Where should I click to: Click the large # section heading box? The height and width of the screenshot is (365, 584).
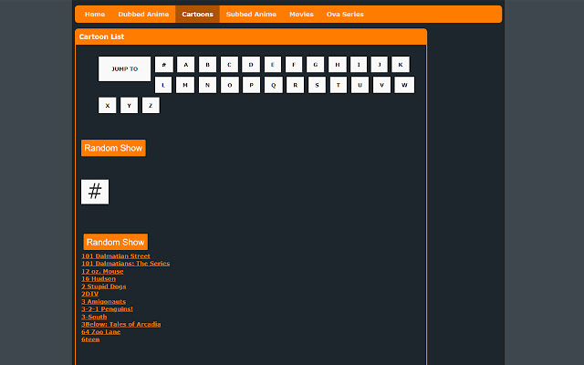point(95,192)
